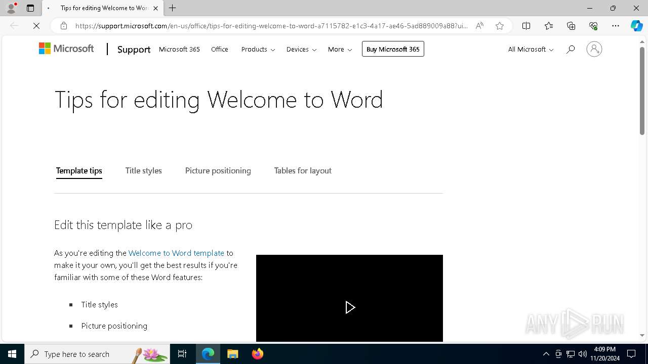Expand All Microsoft dropdown

531,49
